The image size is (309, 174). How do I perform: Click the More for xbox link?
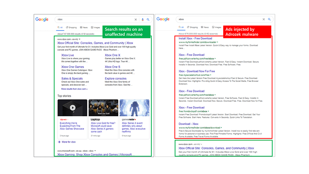(69, 142)
